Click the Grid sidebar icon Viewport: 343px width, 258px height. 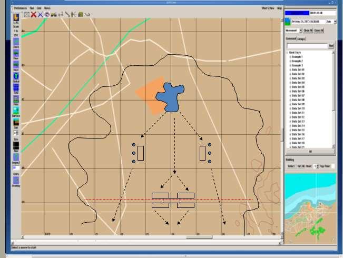pyautogui.click(x=16, y=87)
